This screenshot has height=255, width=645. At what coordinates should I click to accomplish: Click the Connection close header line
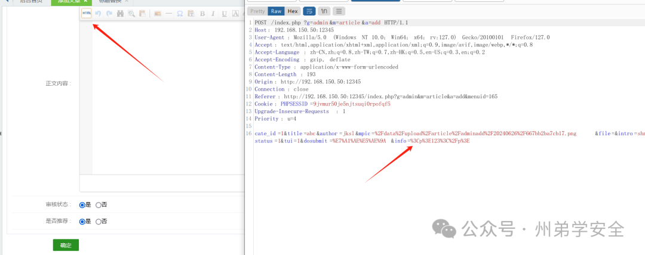click(x=281, y=89)
